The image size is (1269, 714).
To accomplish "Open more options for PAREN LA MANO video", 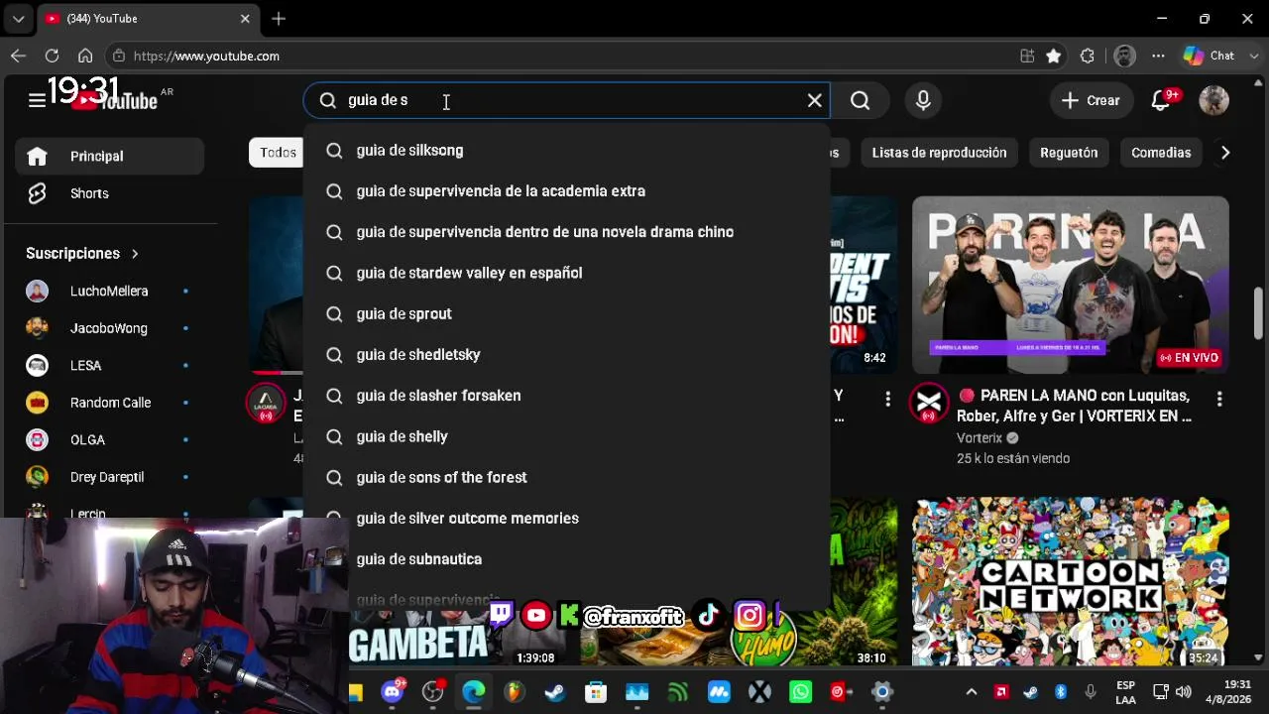I will pyautogui.click(x=1219, y=399).
